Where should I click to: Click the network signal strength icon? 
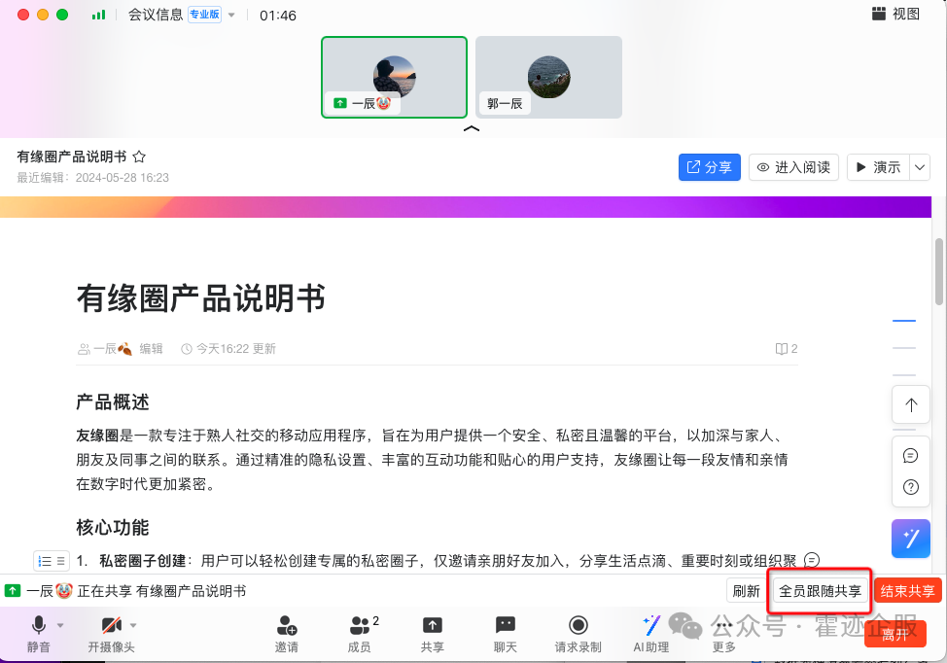98,16
